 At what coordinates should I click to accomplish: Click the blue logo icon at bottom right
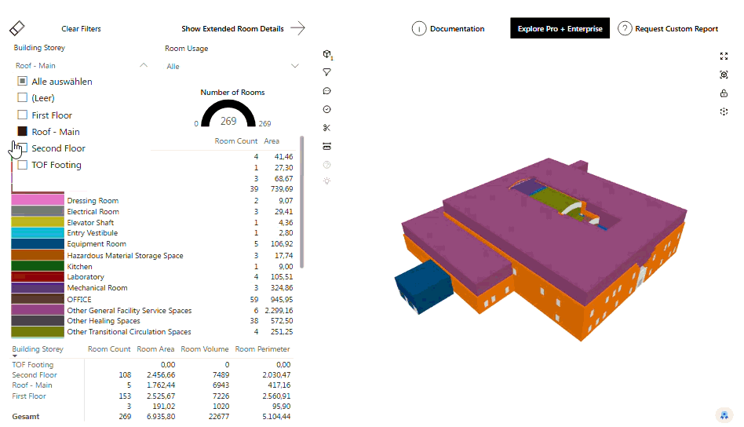(724, 415)
